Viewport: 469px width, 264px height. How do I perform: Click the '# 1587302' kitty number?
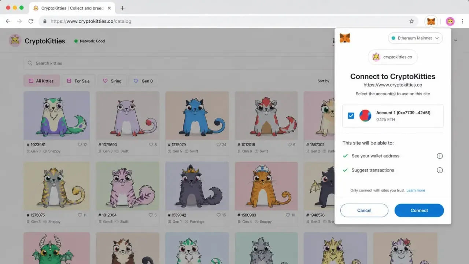(315, 145)
